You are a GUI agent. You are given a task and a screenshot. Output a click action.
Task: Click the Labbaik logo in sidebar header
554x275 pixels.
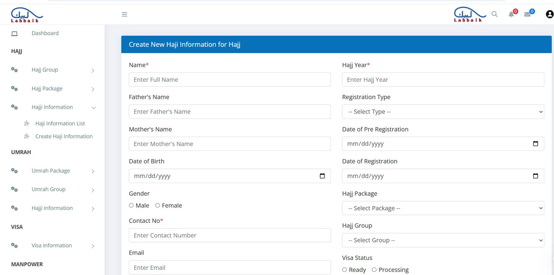pos(27,15)
